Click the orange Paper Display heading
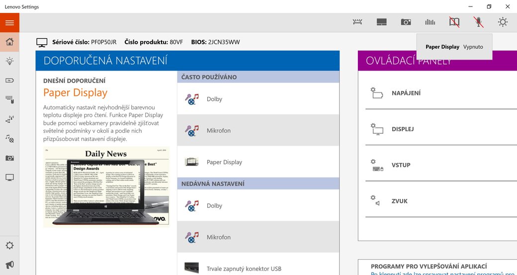 pos(75,92)
